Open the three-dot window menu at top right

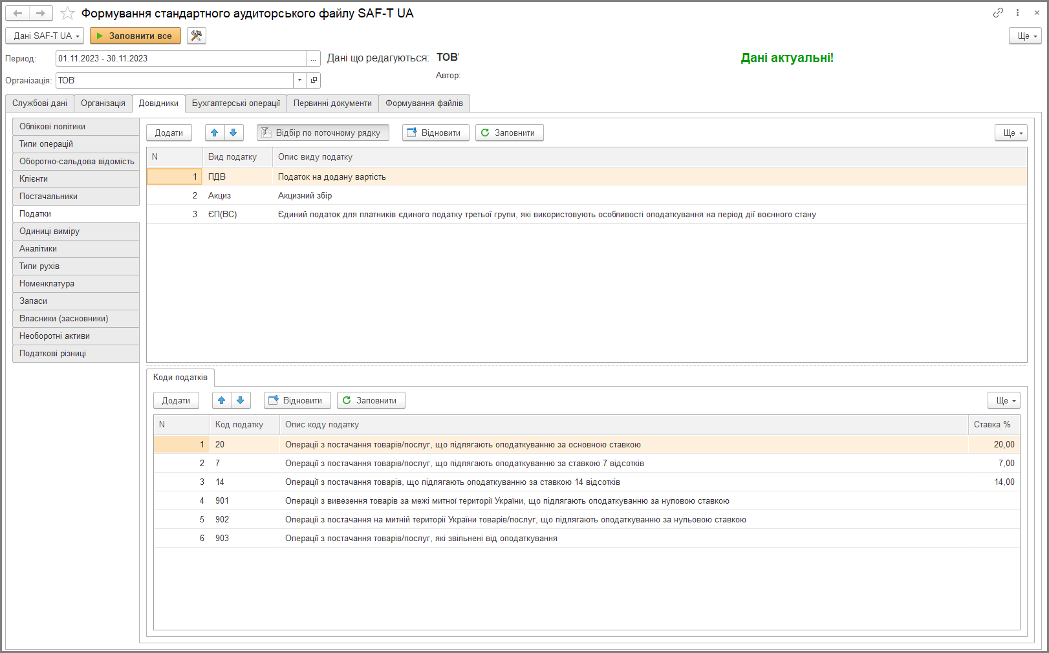click(1017, 13)
